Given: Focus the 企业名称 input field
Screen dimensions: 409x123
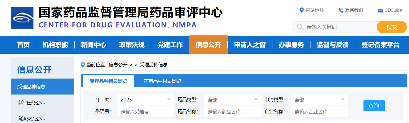Looking at the screenshot, I should point(320,112).
